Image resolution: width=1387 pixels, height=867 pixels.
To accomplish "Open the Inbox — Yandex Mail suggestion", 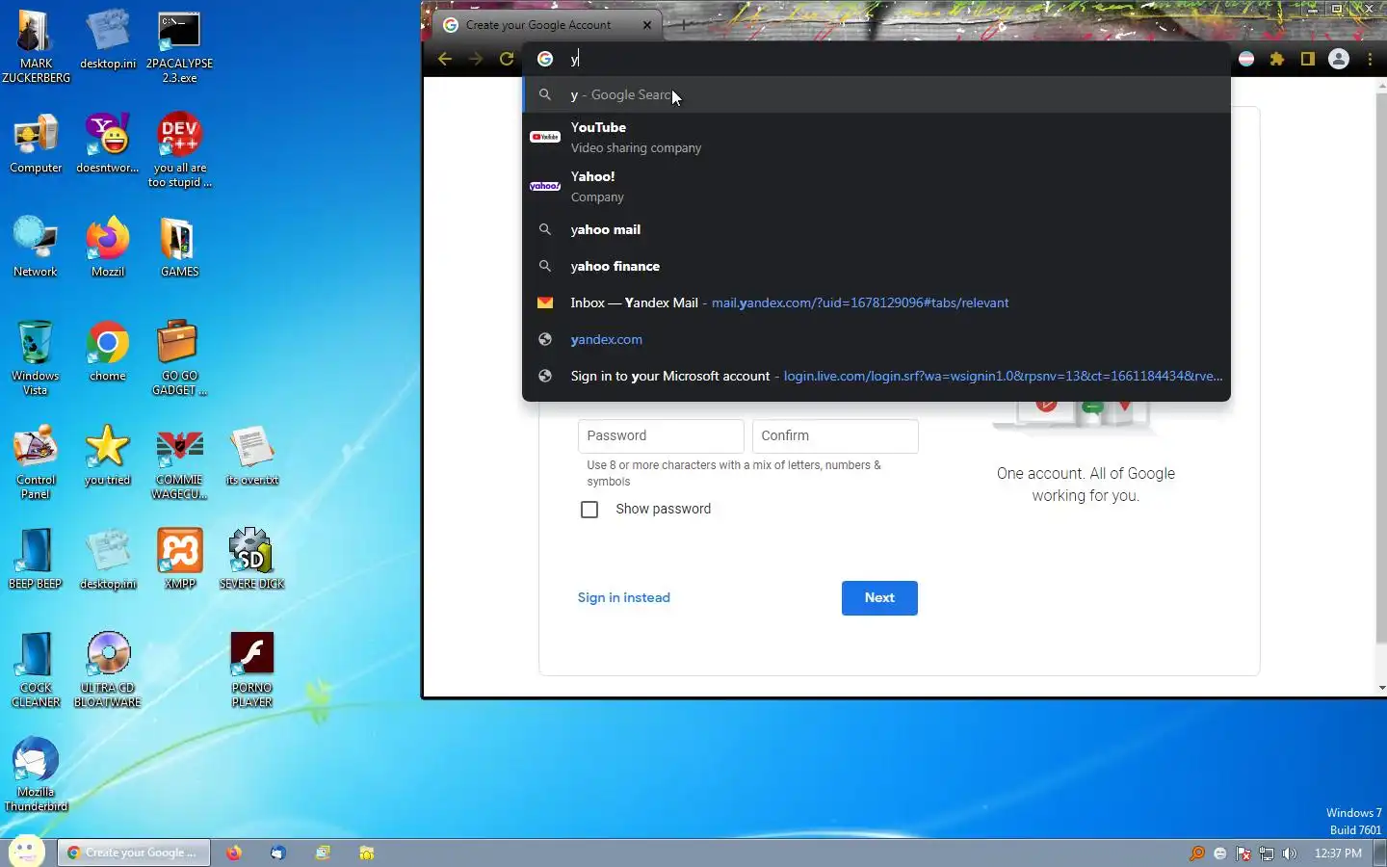I will point(877,302).
